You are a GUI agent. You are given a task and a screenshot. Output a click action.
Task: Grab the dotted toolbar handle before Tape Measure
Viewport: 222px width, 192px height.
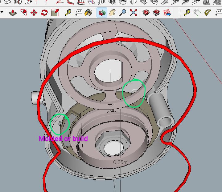pyautogui.click(x=180, y=13)
